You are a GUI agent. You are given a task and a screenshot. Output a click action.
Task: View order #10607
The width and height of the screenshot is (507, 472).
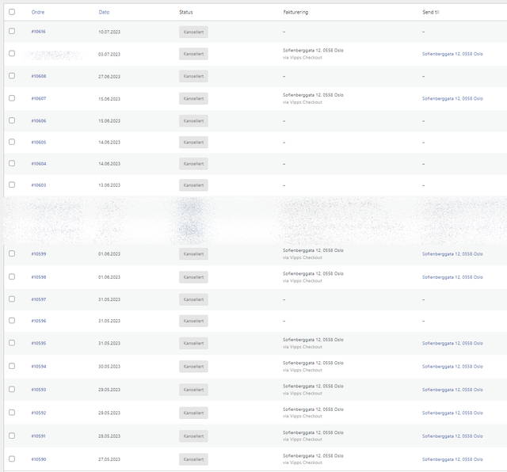pyautogui.click(x=39, y=99)
